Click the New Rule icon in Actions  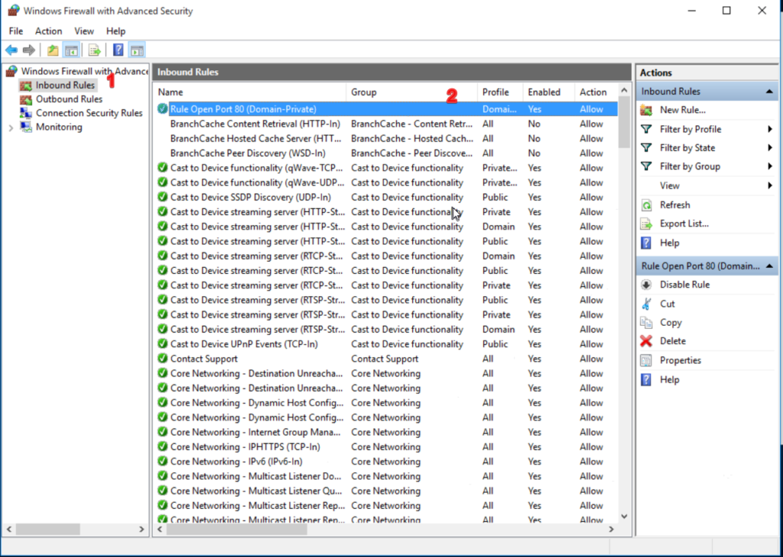pos(646,110)
